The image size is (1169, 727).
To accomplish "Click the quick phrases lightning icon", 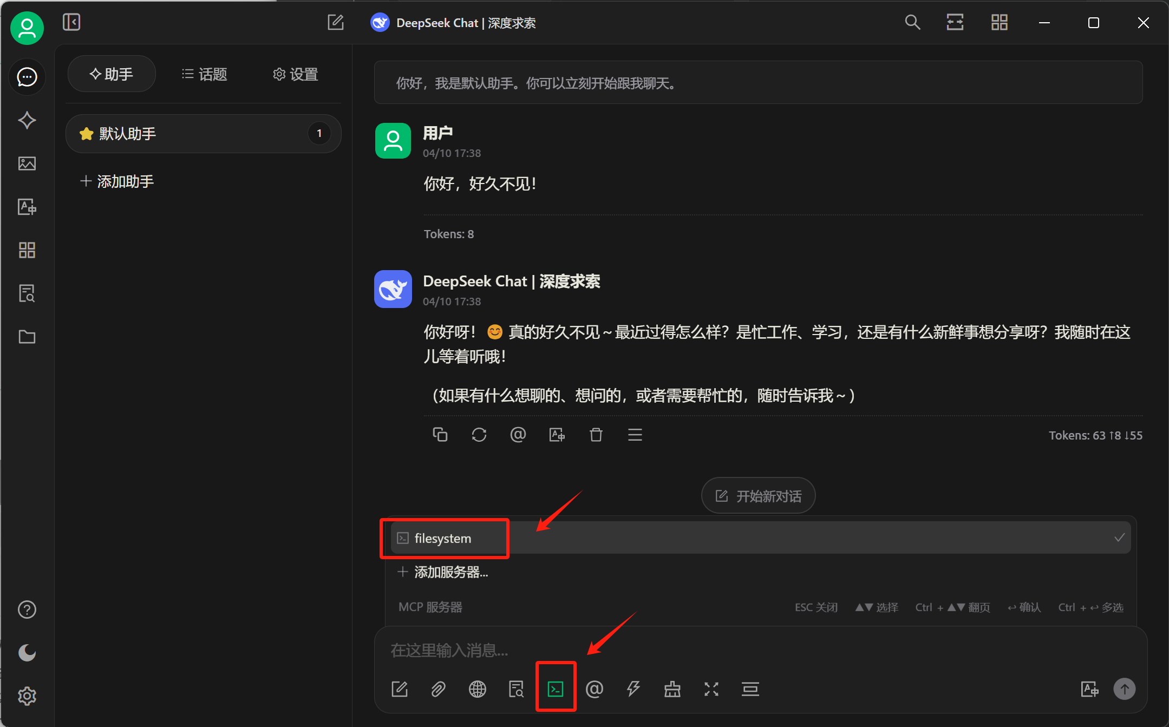I will click(x=633, y=689).
